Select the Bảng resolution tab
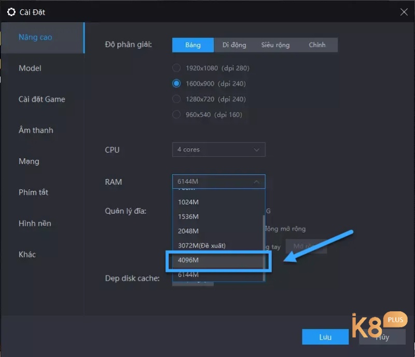 (x=192, y=45)
